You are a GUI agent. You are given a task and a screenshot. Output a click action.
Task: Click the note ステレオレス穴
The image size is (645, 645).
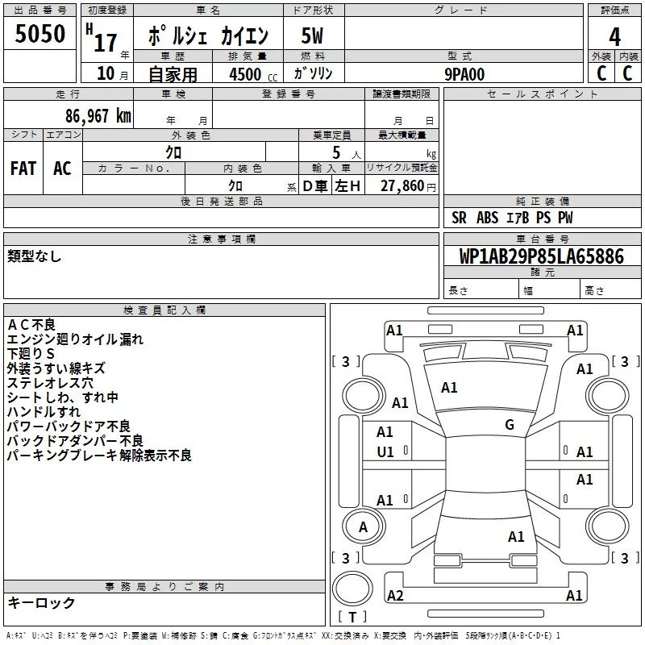click(x=50, y=382)
